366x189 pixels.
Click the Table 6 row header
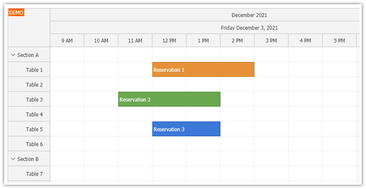tap(34, 144)
